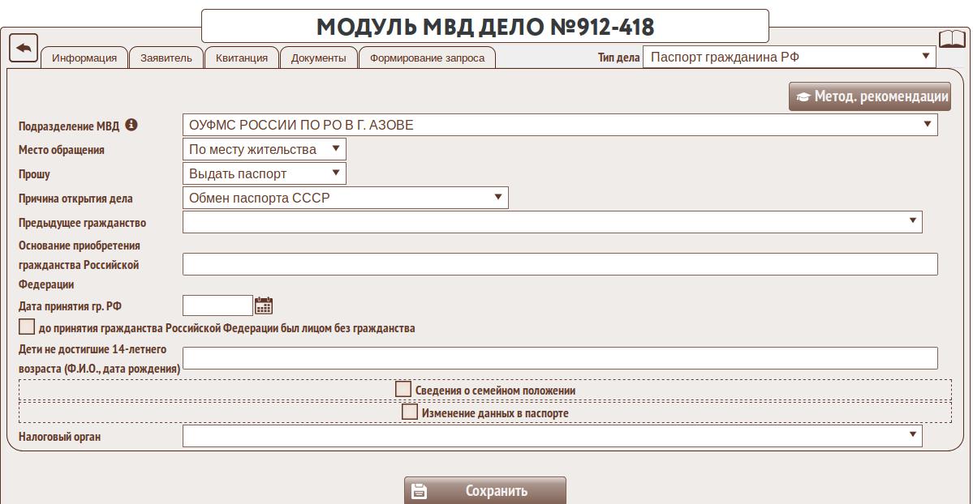Viewport: 973px width, 504px height.
Task: Open Предыдущее гражданство dropdown
Action: click(x=552, y=221)
